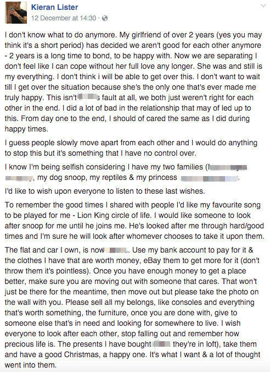Viewport: 270px width, 372px height.
Task: Click the Kieran Lister name link
Action: (54, 7)
